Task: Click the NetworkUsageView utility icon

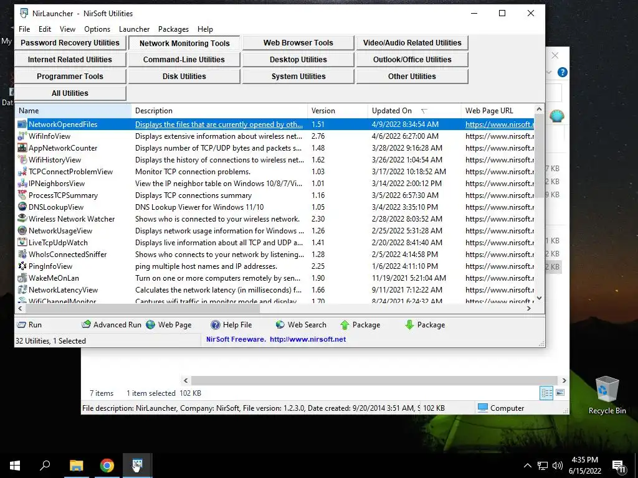Action: [22, 230]
